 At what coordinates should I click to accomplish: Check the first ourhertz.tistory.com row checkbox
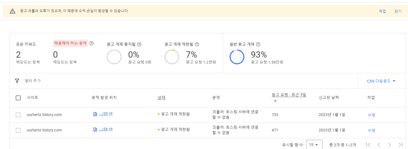pos(18,115)
